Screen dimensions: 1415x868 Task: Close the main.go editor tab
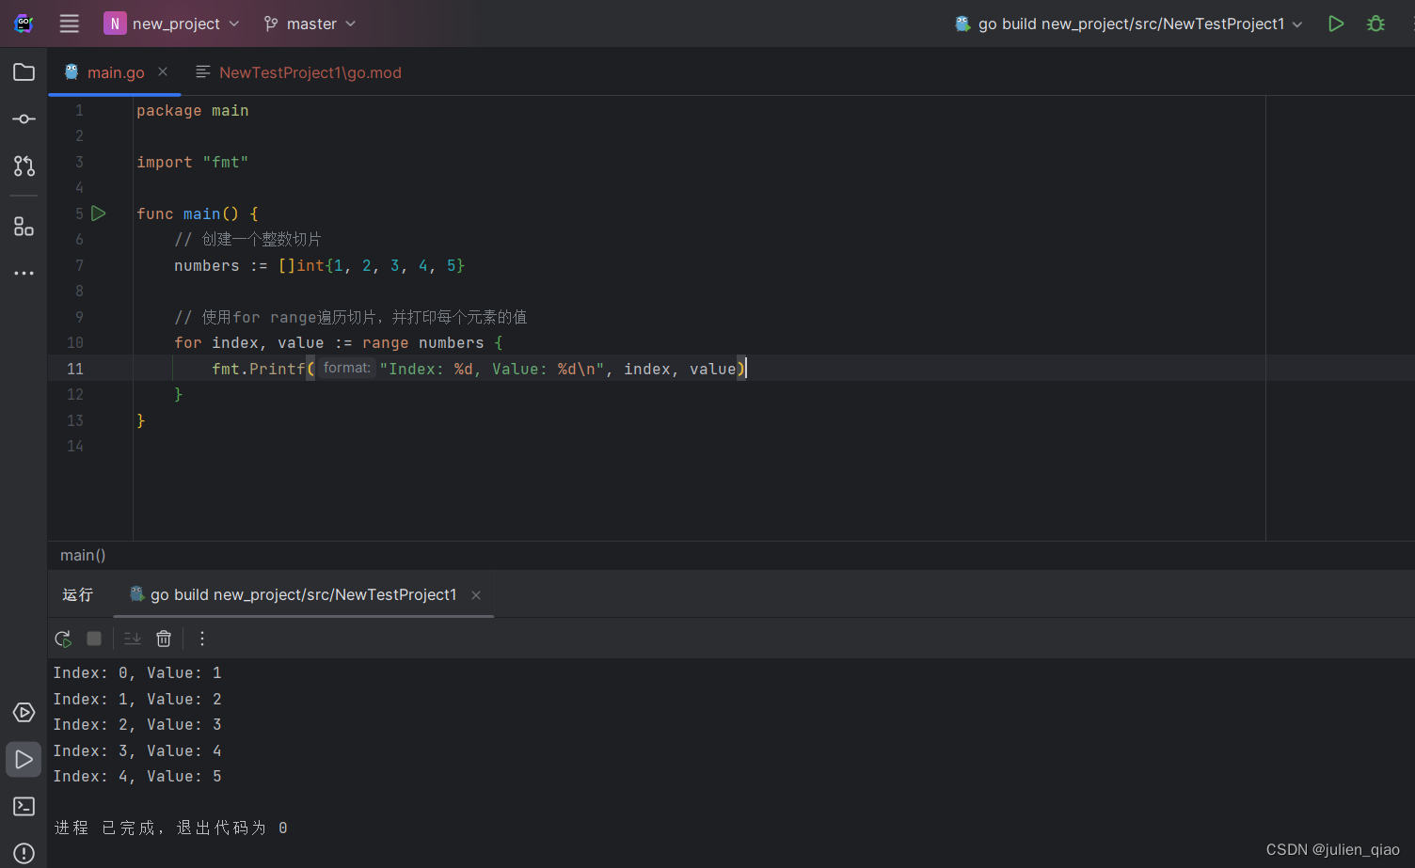163,71
